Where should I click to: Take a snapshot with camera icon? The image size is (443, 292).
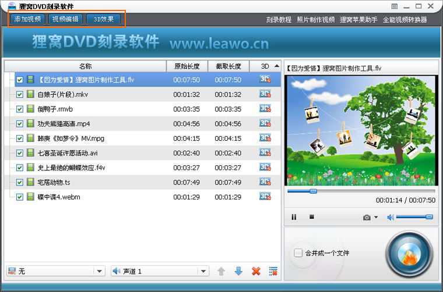pos(367,218)
